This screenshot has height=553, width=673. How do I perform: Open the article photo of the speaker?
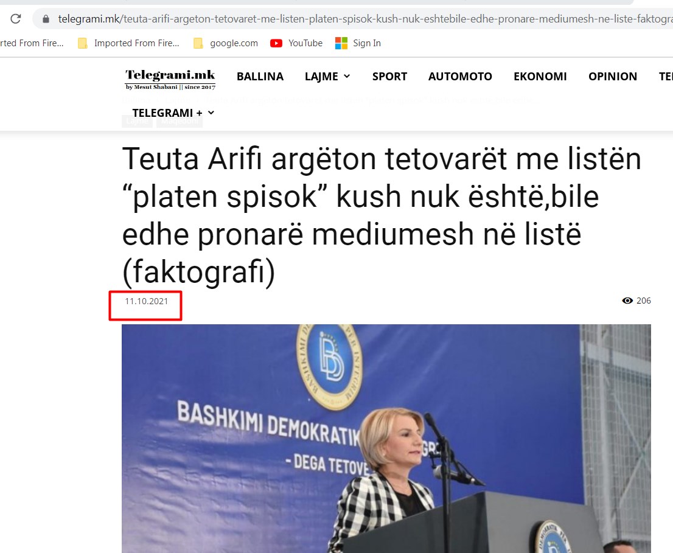click(x=386, y=439)
